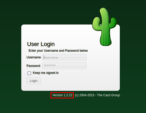Image resolution: width=146 pixels, height=113 pixels.
Task: Enable the Keep me signed in checkbox
Action: point(29,73)
